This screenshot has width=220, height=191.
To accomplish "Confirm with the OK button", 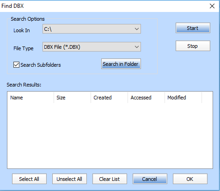I will tap(190, 179).
